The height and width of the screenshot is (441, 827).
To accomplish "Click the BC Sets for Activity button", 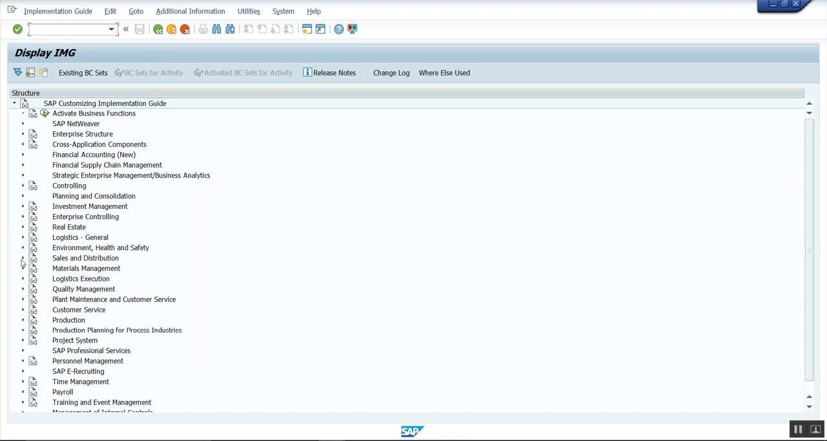I will coord(149,72).
